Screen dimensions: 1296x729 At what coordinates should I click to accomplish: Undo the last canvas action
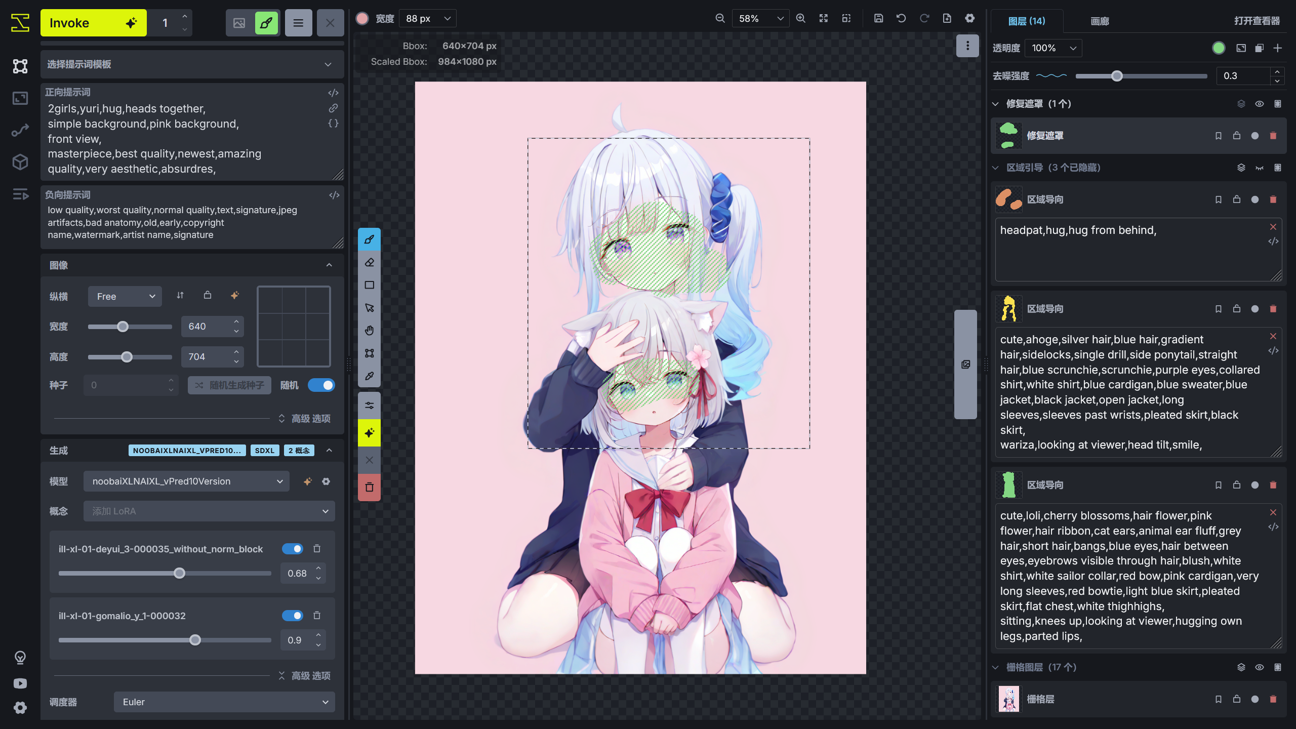coord(901,18)
